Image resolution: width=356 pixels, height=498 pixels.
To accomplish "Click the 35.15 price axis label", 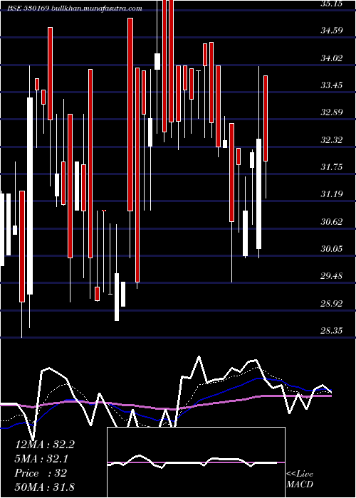I will (x=331, y=4).
